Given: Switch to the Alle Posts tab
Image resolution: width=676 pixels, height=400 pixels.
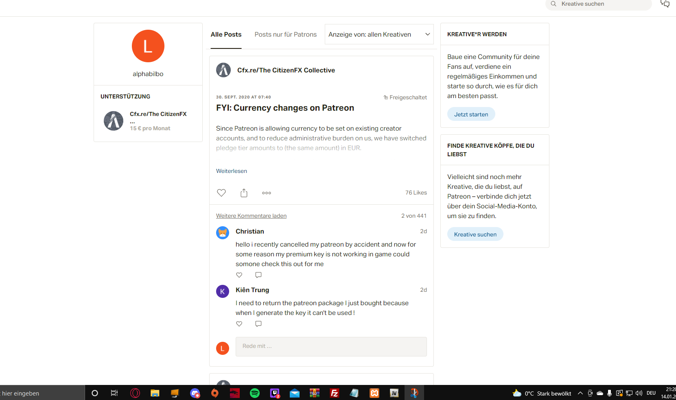Looking at the screenshot, I should (226, 35).
